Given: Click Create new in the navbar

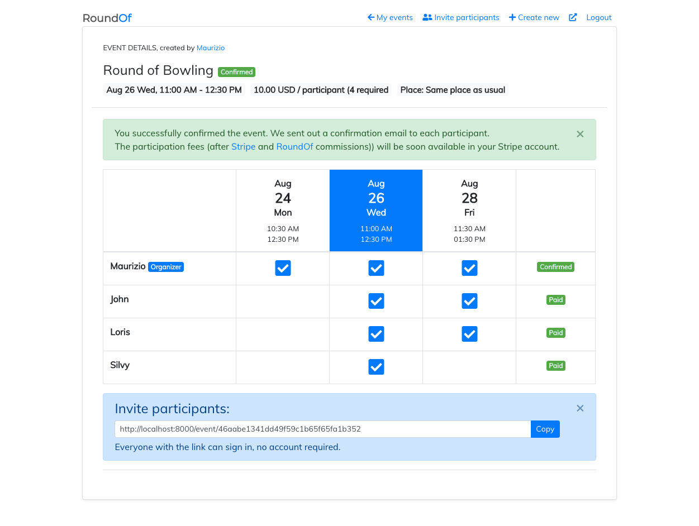Looking at the screenshot, I should pyautogui.click(x=534, y=17).
